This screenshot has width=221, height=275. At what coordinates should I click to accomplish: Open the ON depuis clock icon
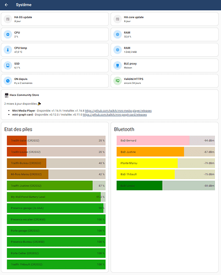[8, 81]
